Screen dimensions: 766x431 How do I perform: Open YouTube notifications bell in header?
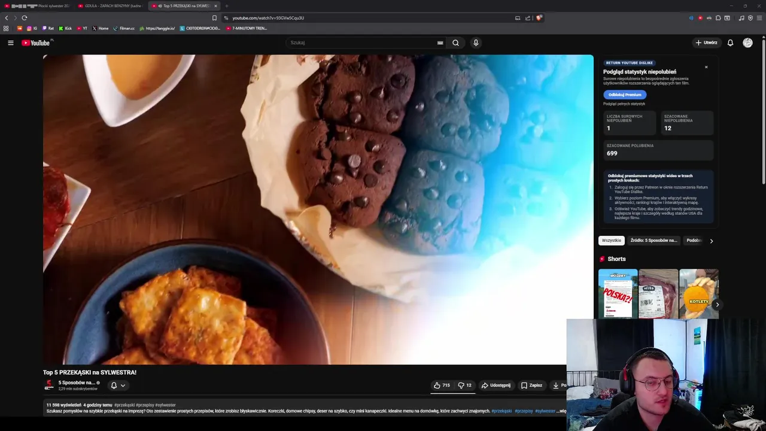tap(730, 43)
